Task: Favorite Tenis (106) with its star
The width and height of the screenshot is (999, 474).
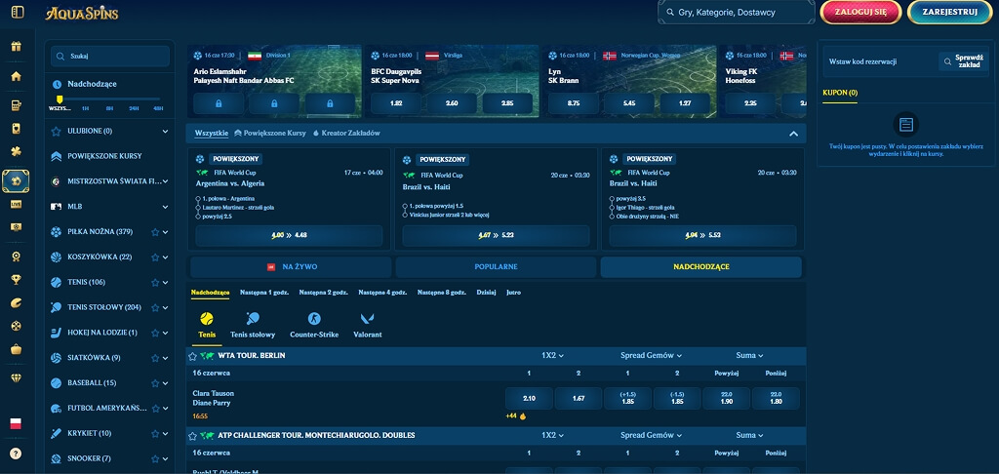Action: coord(155,282)
